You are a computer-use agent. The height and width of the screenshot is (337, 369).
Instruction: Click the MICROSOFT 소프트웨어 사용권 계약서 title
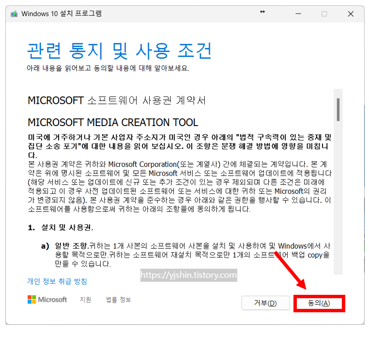coord(117,100)
